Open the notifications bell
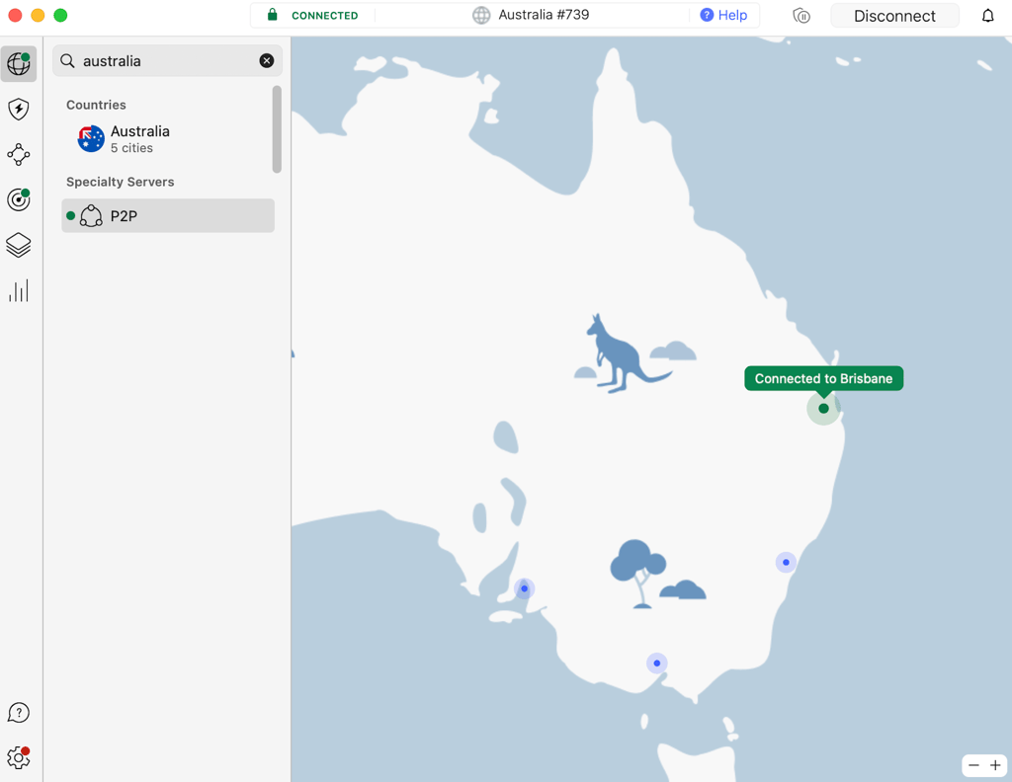This screenshot has width=1012, height=782. pyautogui.click(x=987, y=16)
